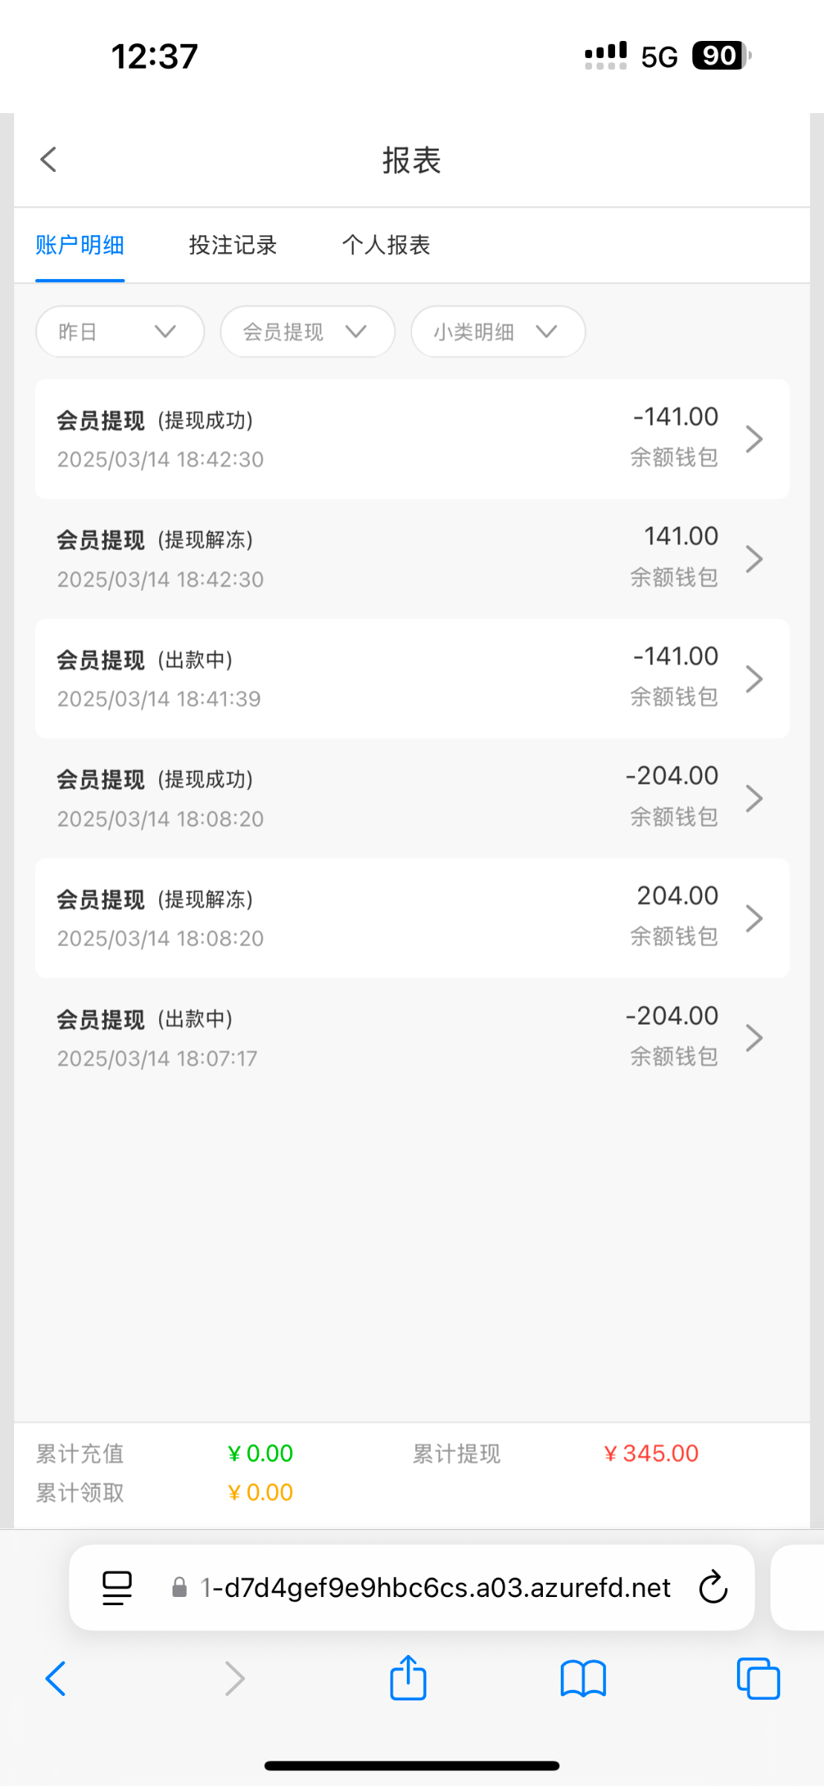
Task: Switch to the 个人报表 tab
Action: (x=386, y=245)
